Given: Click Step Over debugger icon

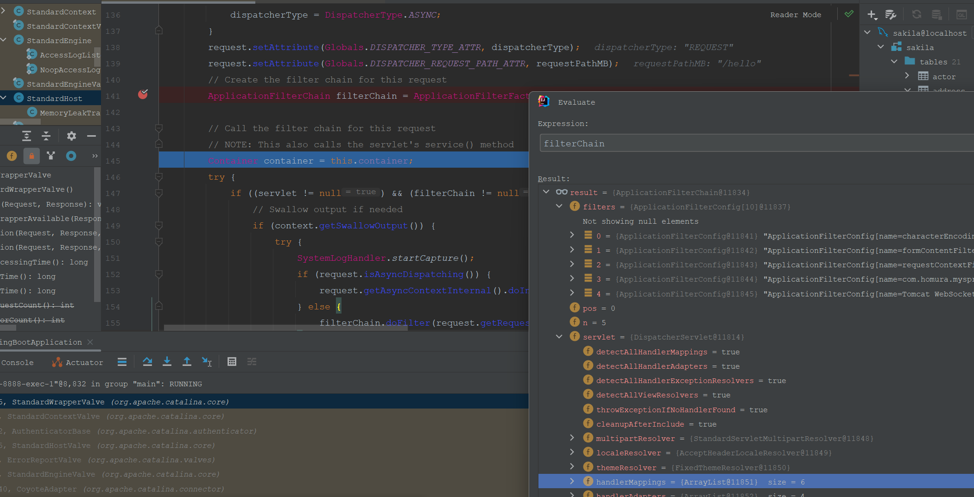Looking at the screenshot, I should click(147, 362).
